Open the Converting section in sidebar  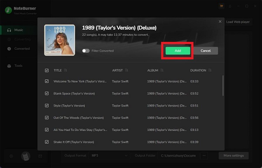coord(19,39)
